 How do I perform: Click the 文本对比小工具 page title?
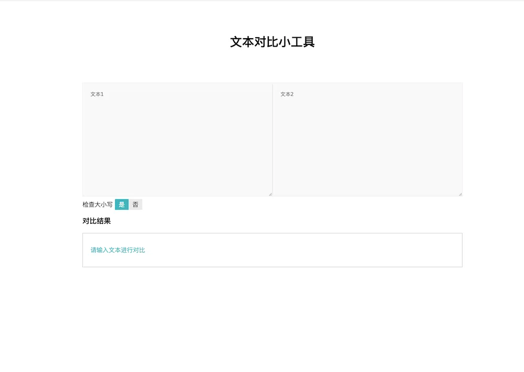(272, 42)
